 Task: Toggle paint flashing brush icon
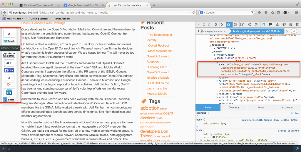tap(277, 25)
